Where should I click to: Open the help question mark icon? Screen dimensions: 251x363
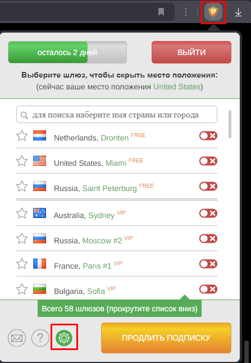[x=40, y=338]
